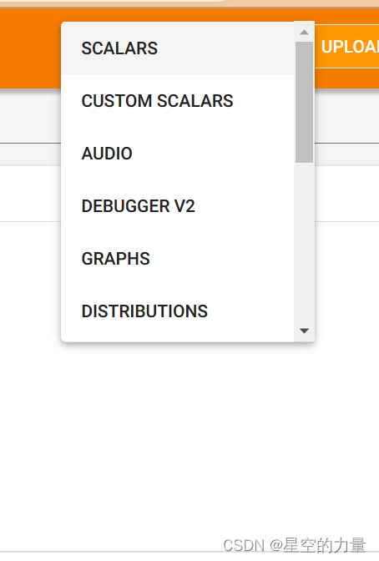This screenshot has height=561, width=379.
Task: Click the highlighted gray row background of SCALARS
Action: [225, 48]
